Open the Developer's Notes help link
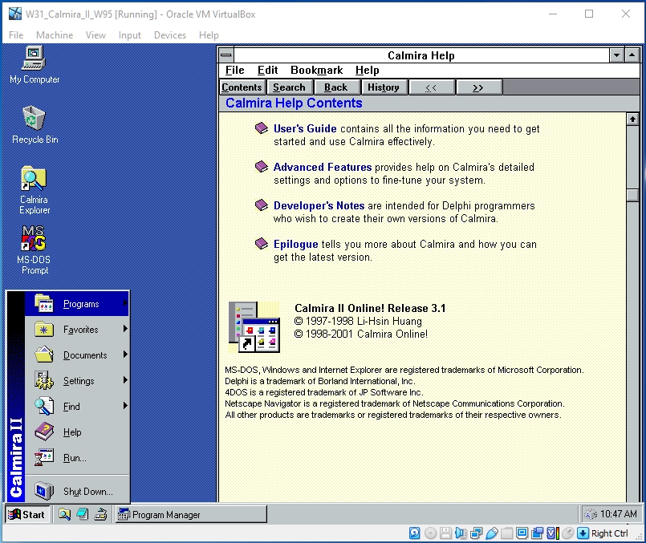 click(319, 205)
